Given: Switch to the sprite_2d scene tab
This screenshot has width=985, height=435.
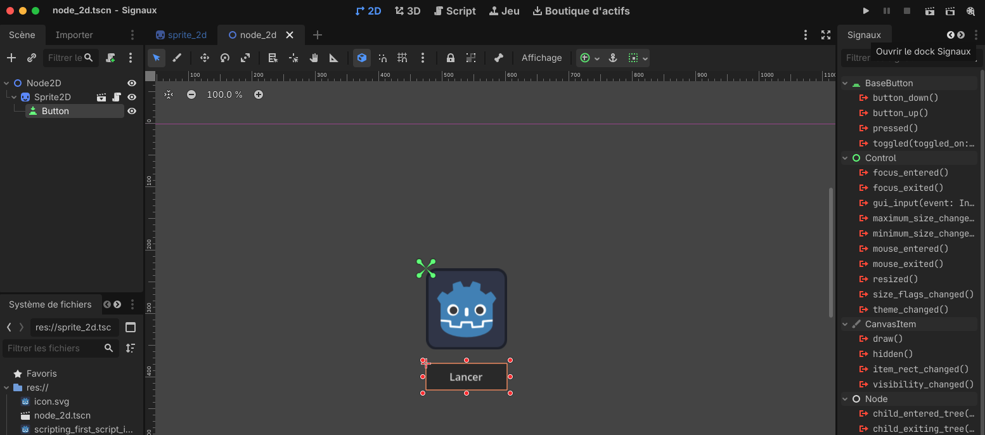Looking at the screenshot, I should [x=181, y=35].
